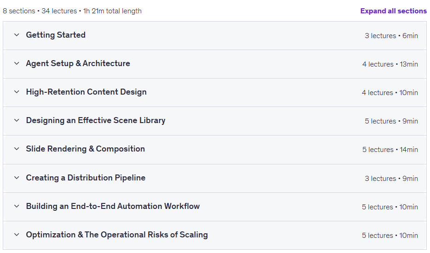Click chevron beside Optimization & The Operational Risks

tap(17, 235)
